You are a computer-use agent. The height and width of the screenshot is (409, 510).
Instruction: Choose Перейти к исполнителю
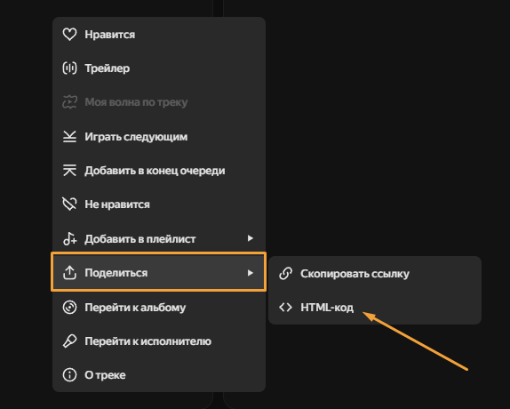click(159, 341)
